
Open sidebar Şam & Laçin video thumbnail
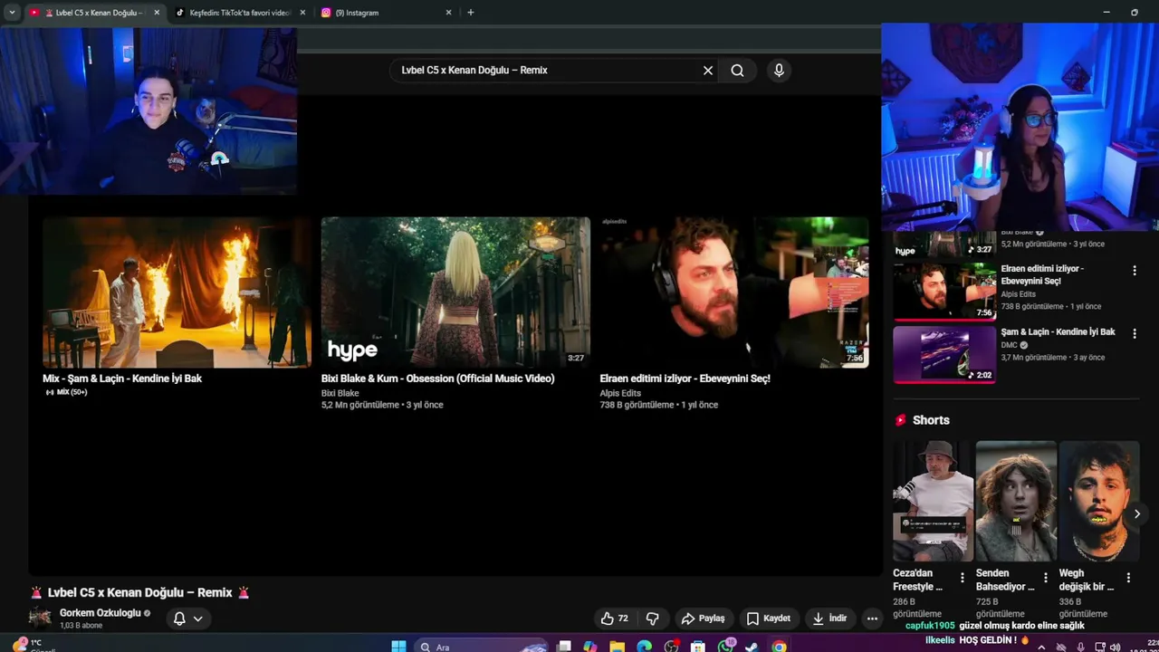[x=944, y=354]
